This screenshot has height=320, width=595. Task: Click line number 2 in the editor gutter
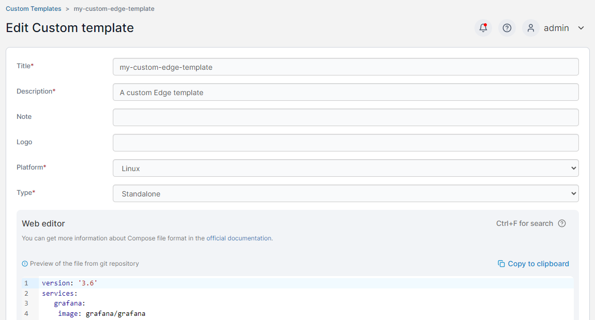pos(26,293)
